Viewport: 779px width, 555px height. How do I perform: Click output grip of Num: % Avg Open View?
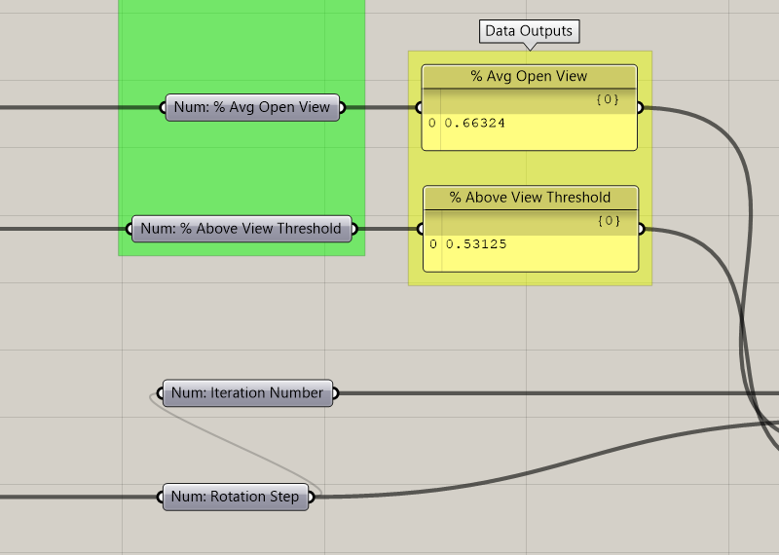pos(342,107)
